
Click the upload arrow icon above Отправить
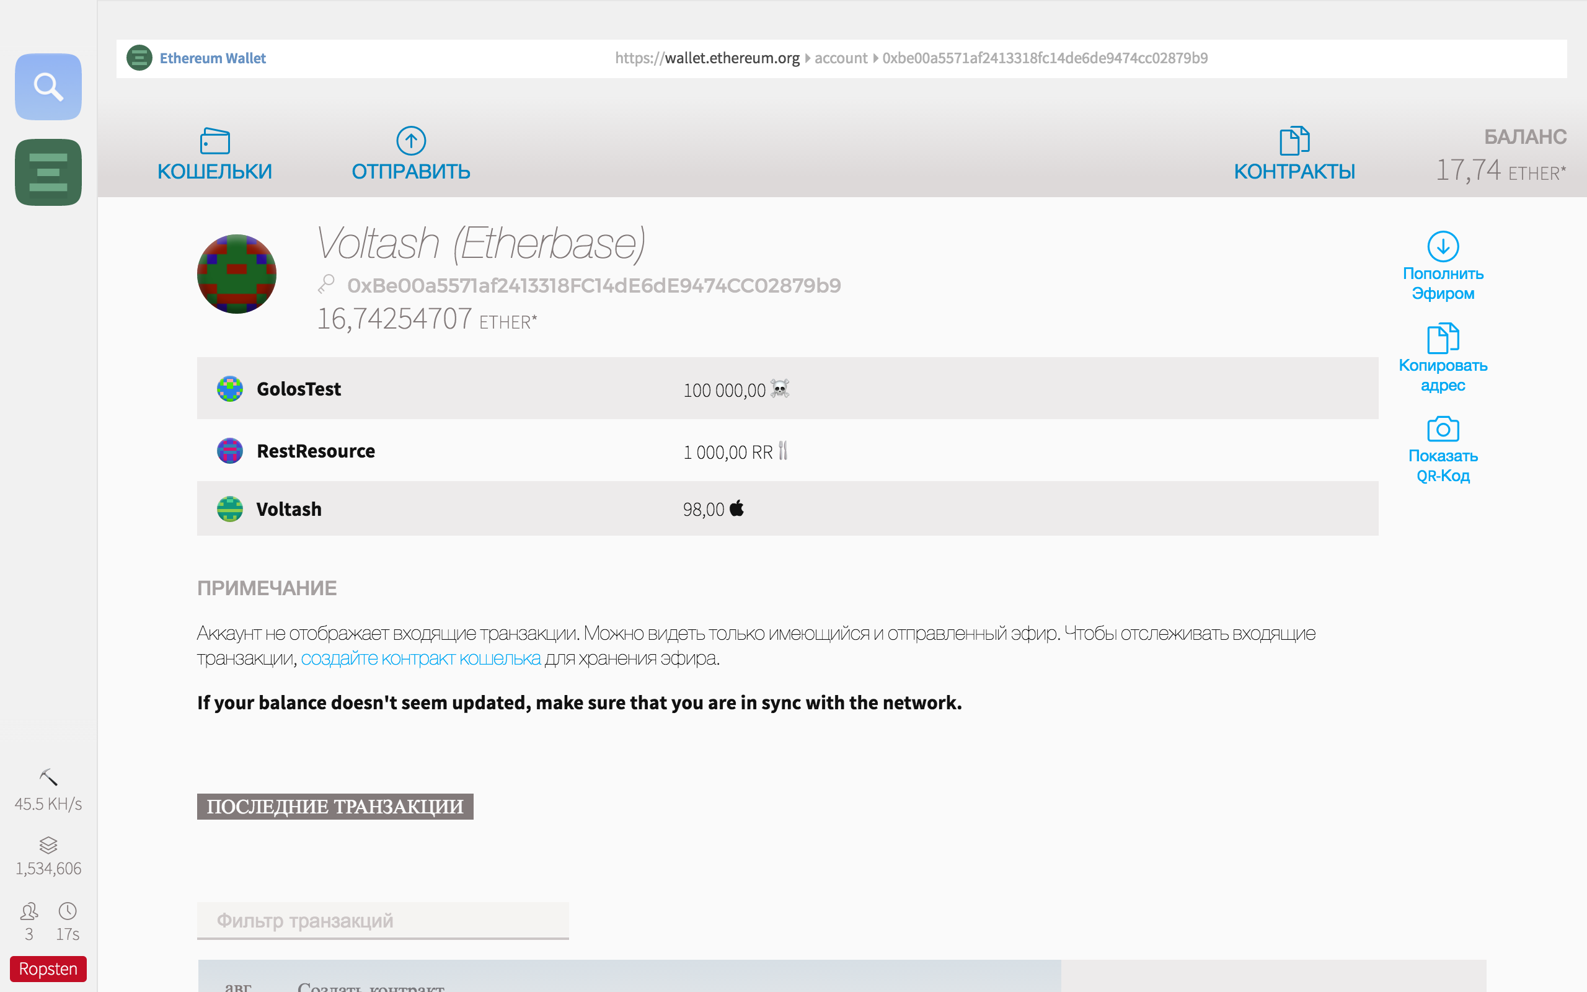pyautogui.click(x=411, y=140)
